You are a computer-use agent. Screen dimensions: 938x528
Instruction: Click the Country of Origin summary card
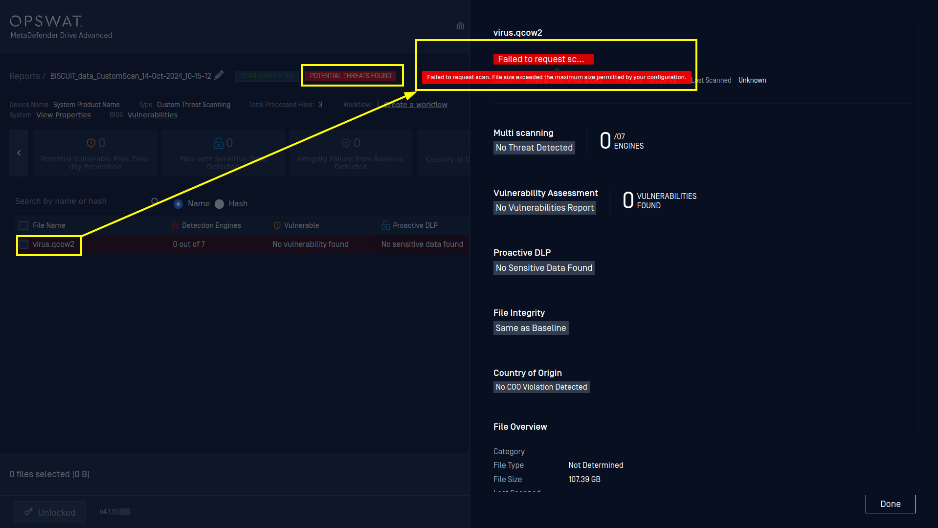tap(443, 153)
